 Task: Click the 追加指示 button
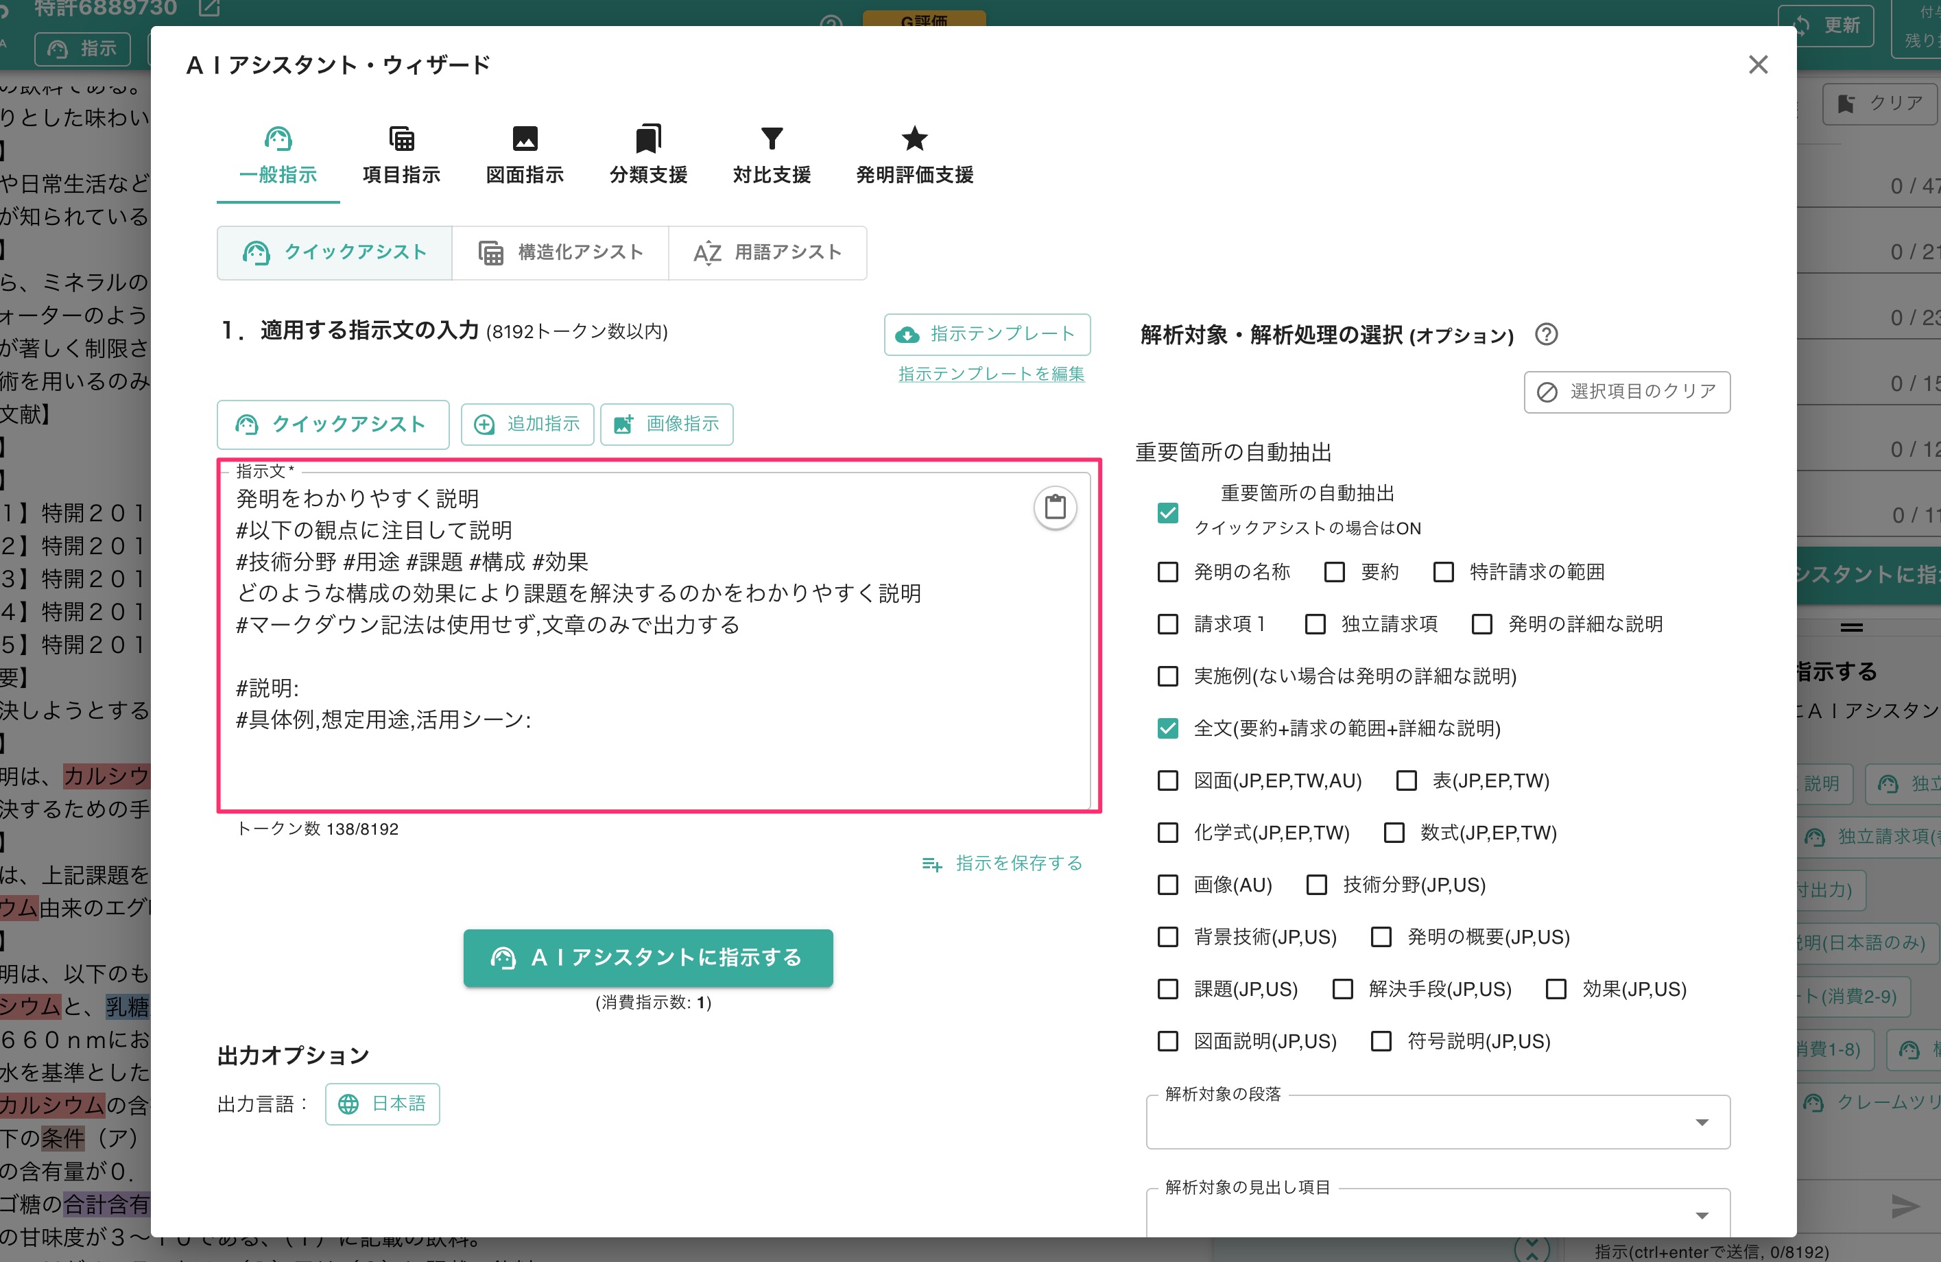527,424
